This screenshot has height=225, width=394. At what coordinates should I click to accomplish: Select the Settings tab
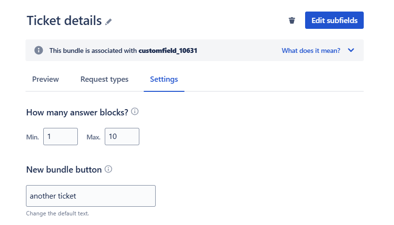[164, 79]
